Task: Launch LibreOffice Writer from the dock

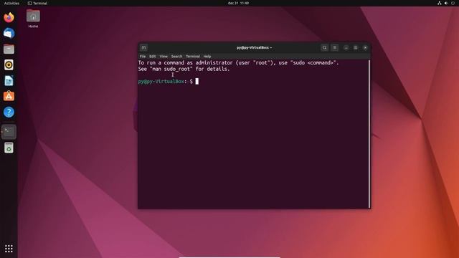Action: (x=9, y=80)
